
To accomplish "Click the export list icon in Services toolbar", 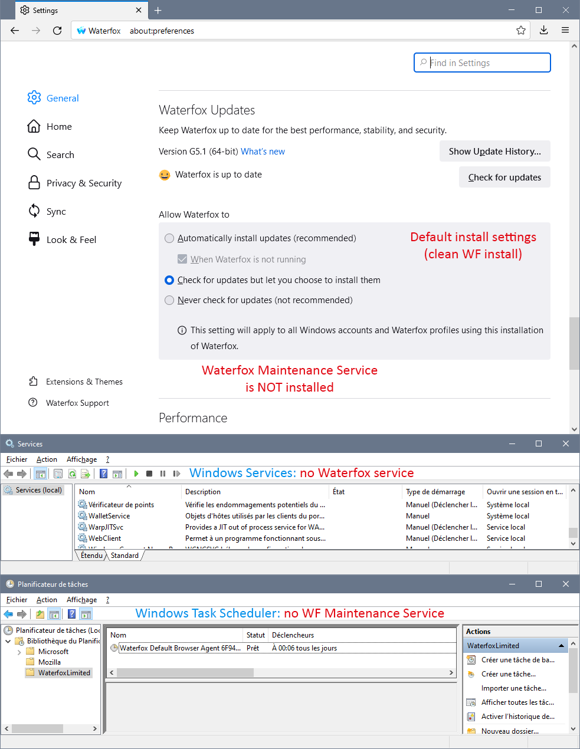I will point(86,474).
